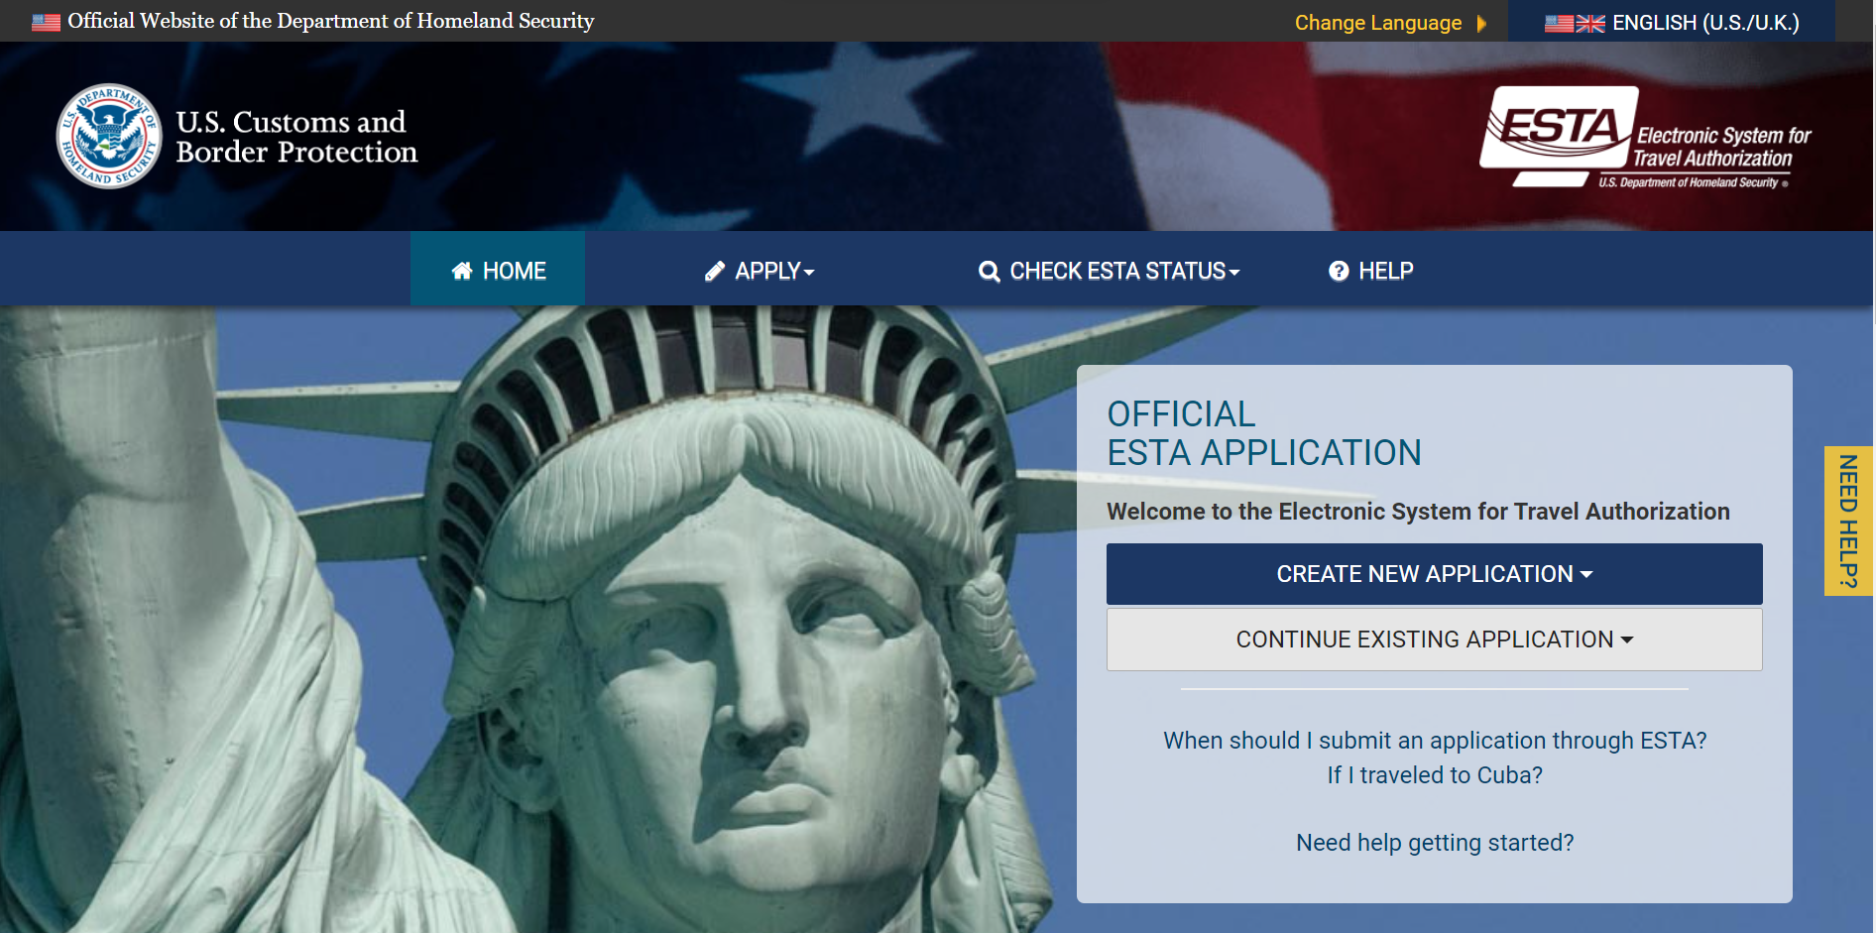Open 'When should I submit an application' link
Screen dimensions: 1876x933
click(x=1434, y=741)
